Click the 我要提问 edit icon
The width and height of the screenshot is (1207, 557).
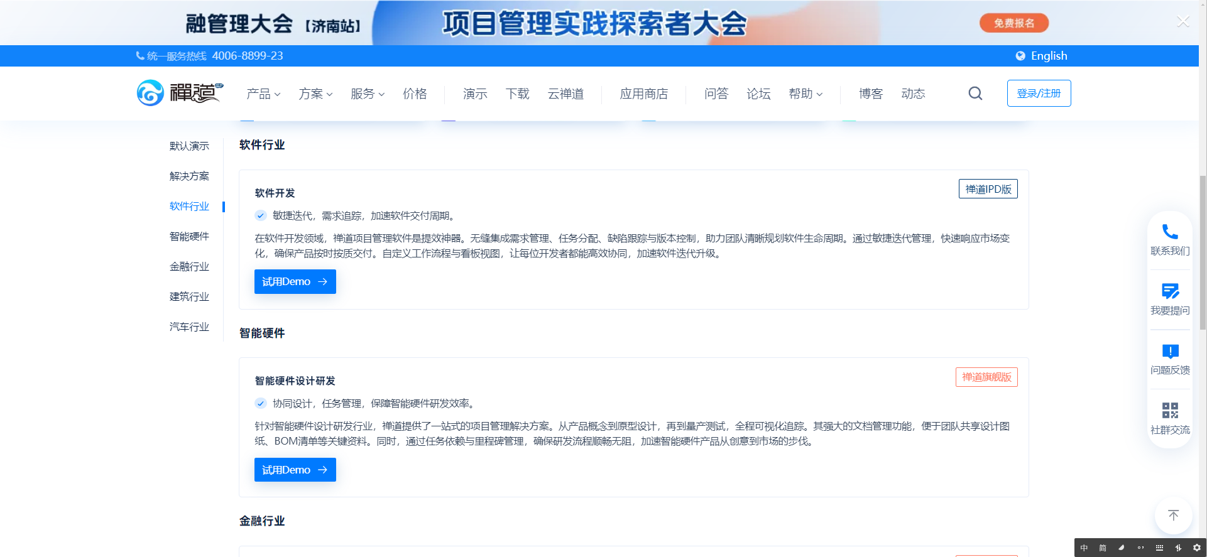click(x=1170, y=291)
